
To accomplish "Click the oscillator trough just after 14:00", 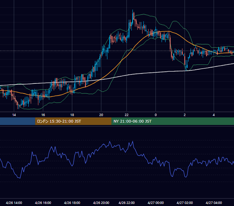I will tap(20, 178).
